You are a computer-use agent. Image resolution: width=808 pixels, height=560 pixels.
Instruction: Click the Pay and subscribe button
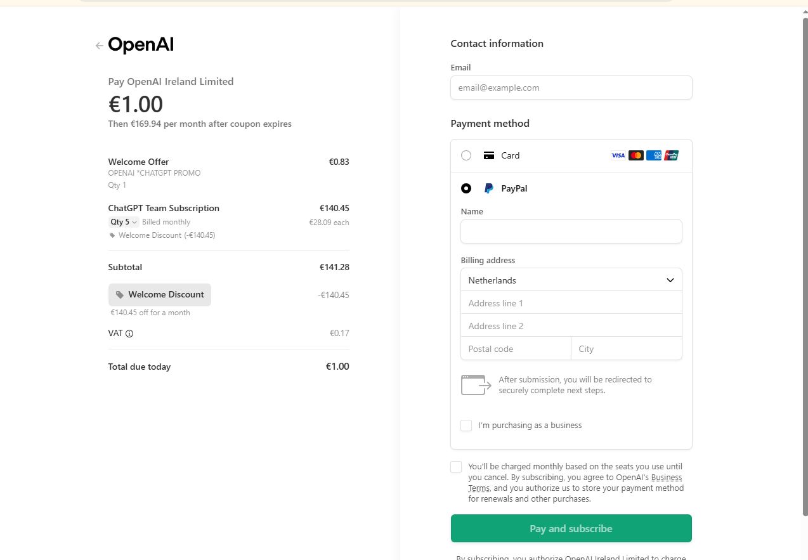[571, 528]
